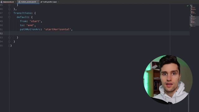Image resolution: width=199 pixels, height=112 pixels.
Task: Click the to key on line 50
Action: [21, 25]
